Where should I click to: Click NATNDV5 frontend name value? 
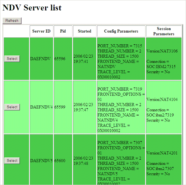tap(107, 174)
